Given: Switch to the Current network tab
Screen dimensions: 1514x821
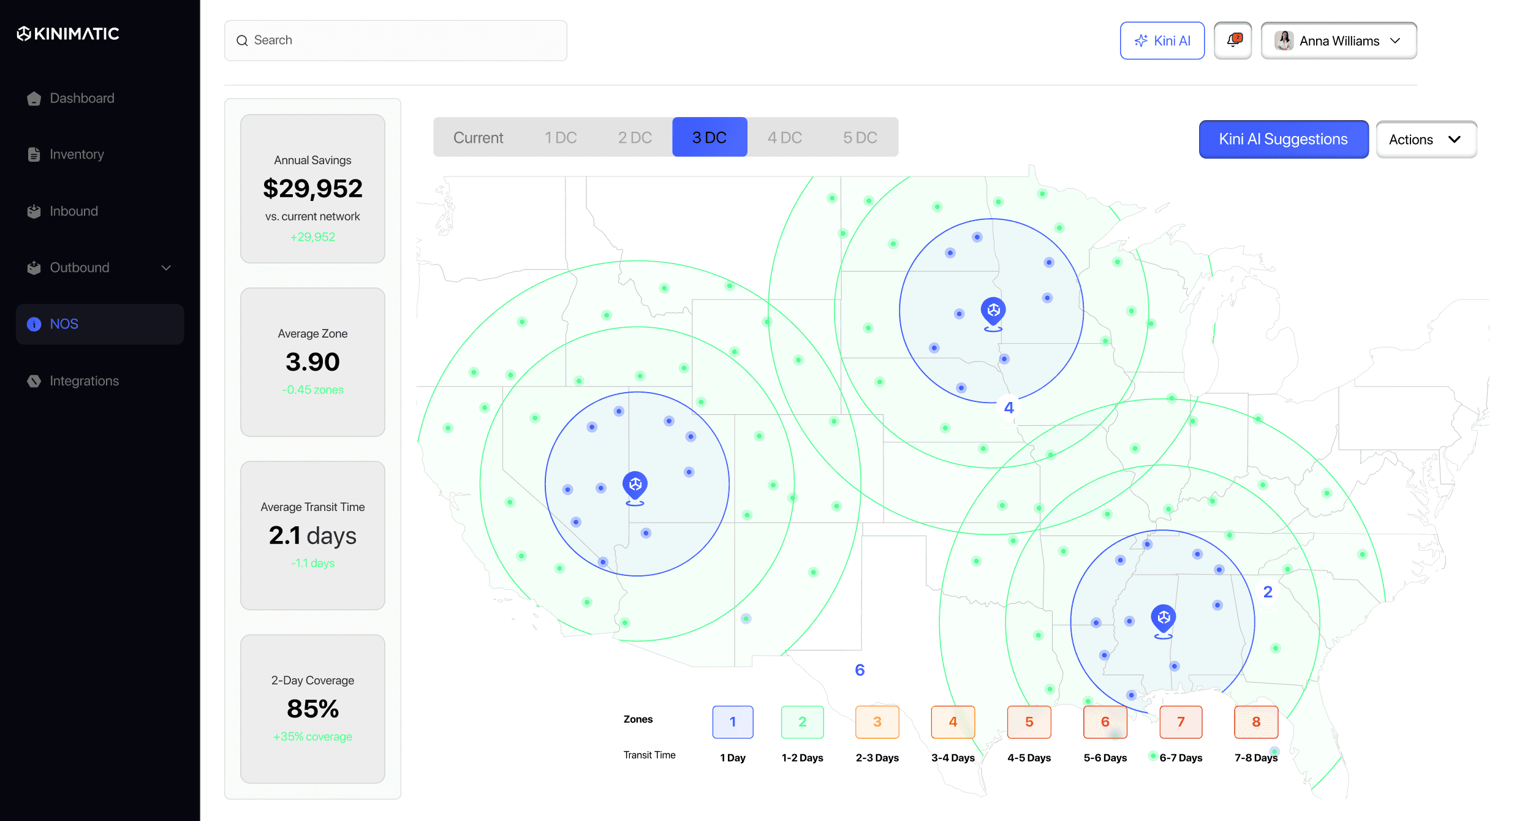Looking at the screenshot, I should pyautogui.click(x=479, y=137).
